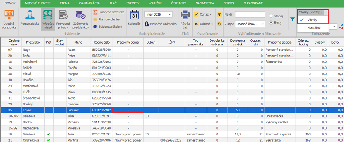
Task: Choose the všetky option
Action: coord(313,20)
